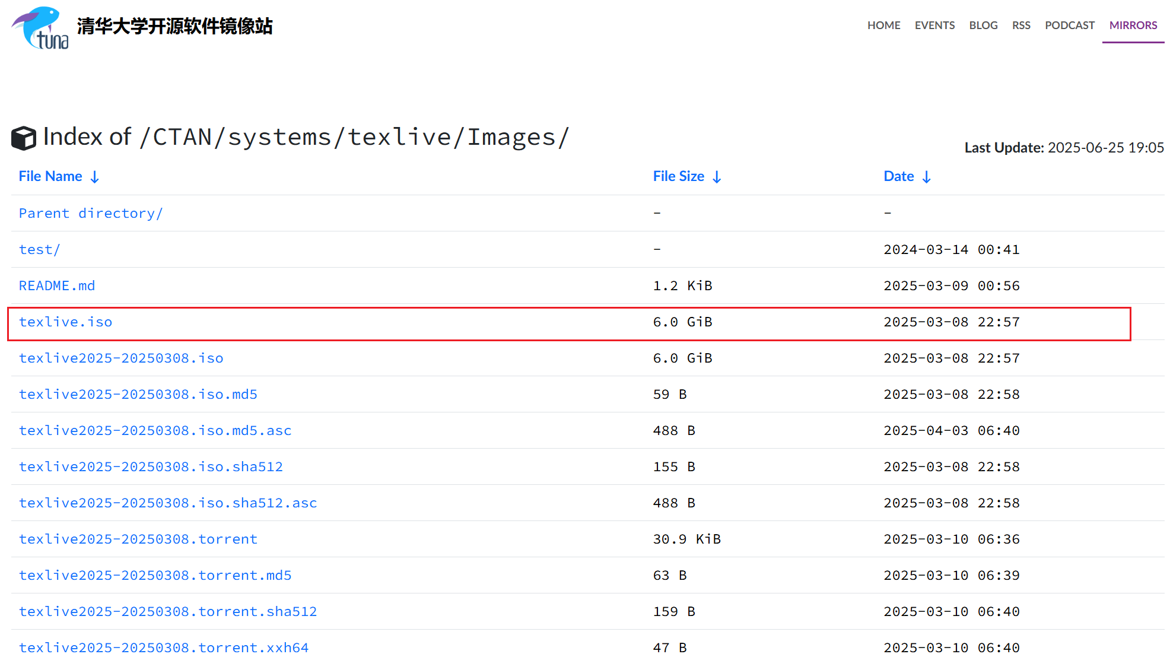Select the MIRRORS tab
The width and height of the screenshot is (1170, 654).
(1133, 26)
